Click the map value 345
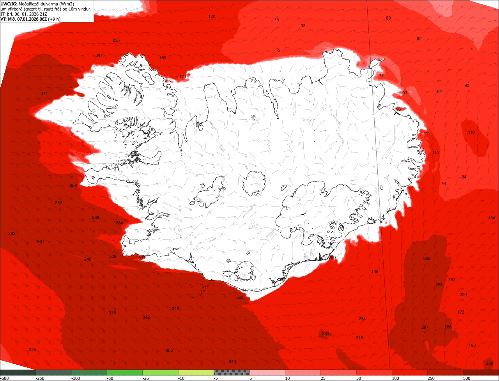This screenshot has height=381, width=499. coord(175,309)
